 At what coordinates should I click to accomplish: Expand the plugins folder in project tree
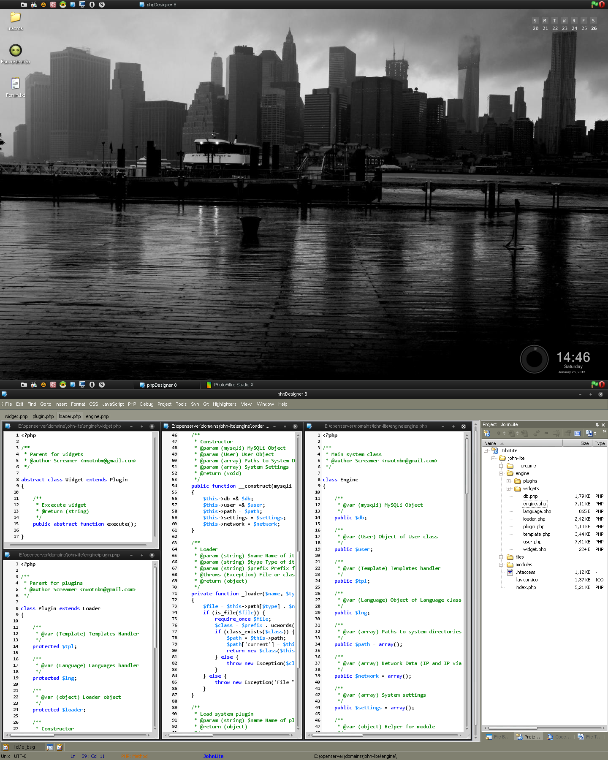(x=509, y=481)
